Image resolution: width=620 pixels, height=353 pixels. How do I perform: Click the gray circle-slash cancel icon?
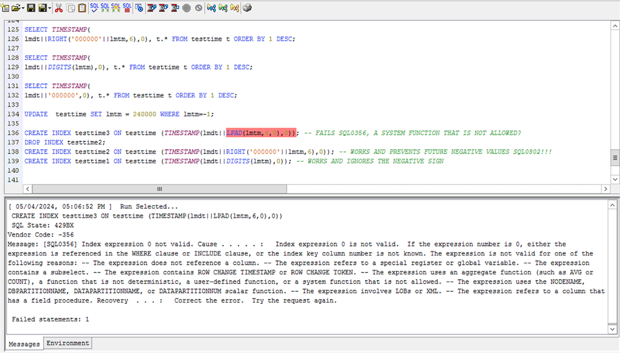(x=198, y=8)
